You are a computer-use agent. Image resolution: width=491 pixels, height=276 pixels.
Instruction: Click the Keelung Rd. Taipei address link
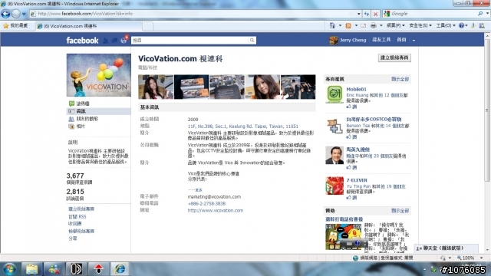[x=242, y=126]
